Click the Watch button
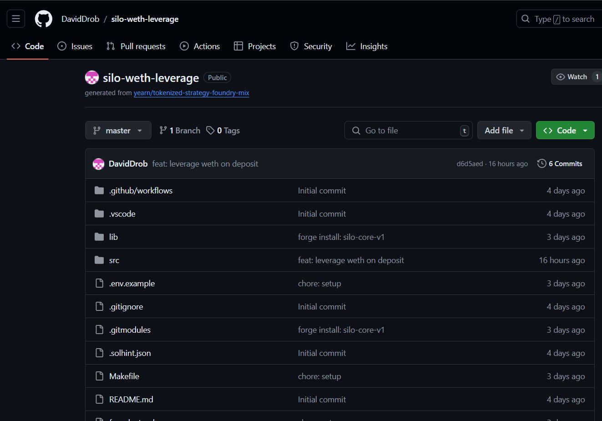602x421 pixels. point(577,77)
